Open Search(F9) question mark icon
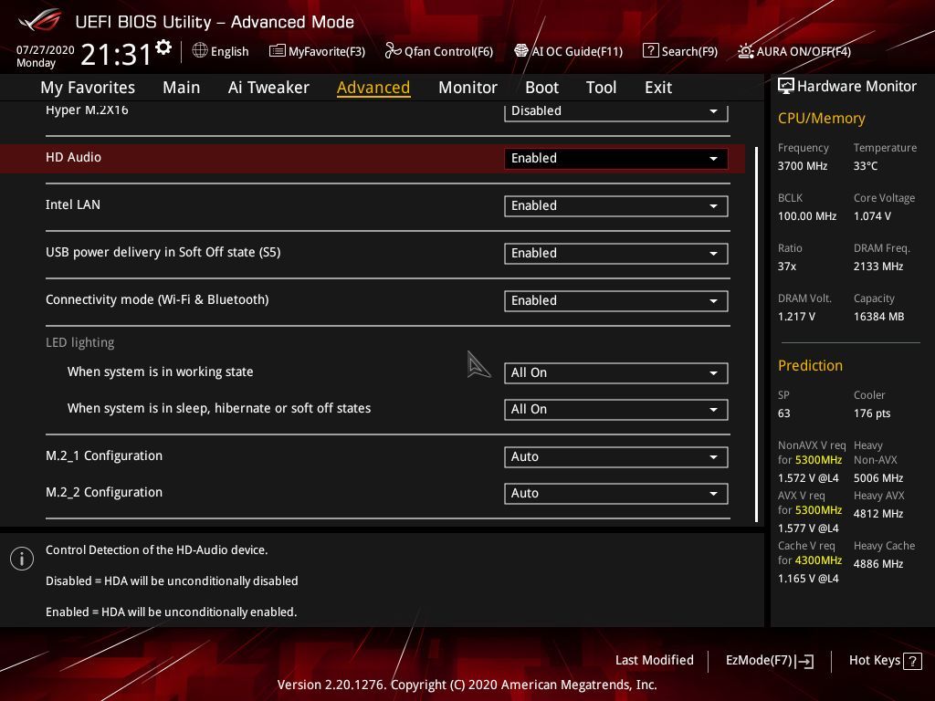The width and height of the screenshot is (935, 701). point(650,51)
